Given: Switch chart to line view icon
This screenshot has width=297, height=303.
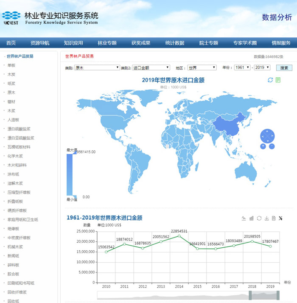Looking at the screenshot, I should 244,218.
